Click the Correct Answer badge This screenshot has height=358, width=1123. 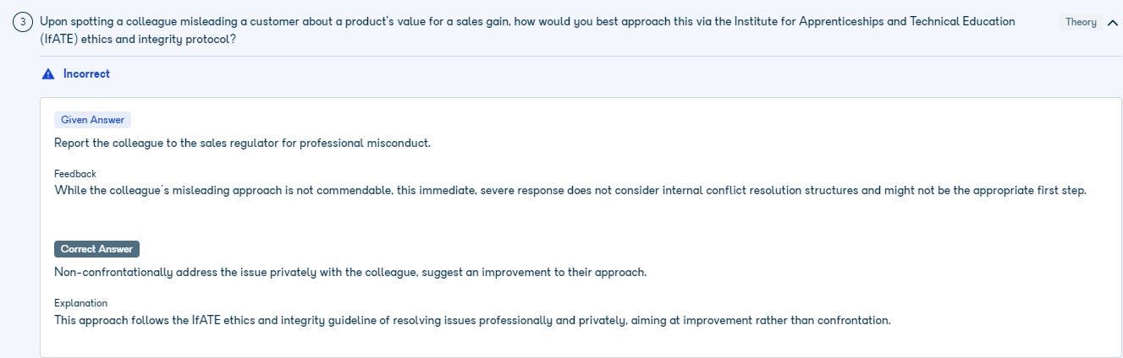point(96,249)
